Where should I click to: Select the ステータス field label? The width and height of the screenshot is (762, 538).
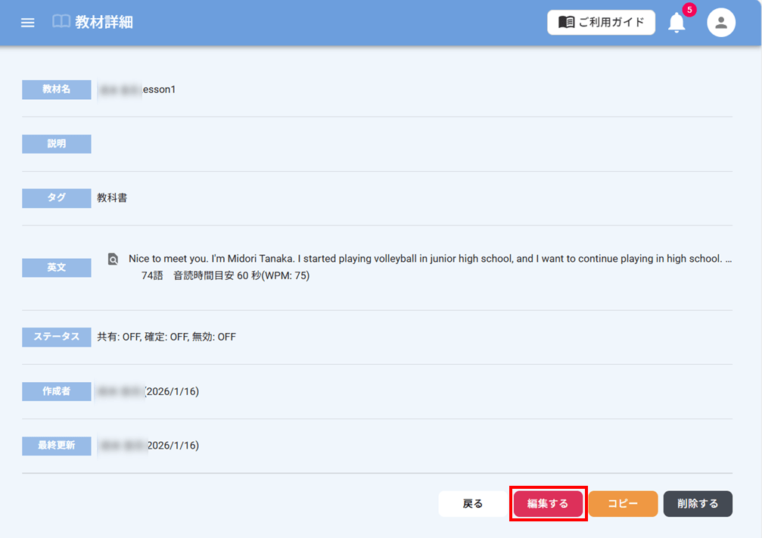pyautogui.click(x=57, y=337)
